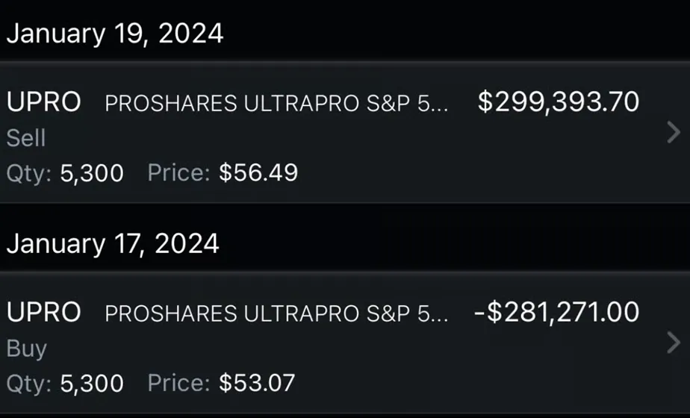
Task: Click the UPRO ticker in the Sell row
Action: 43,103
